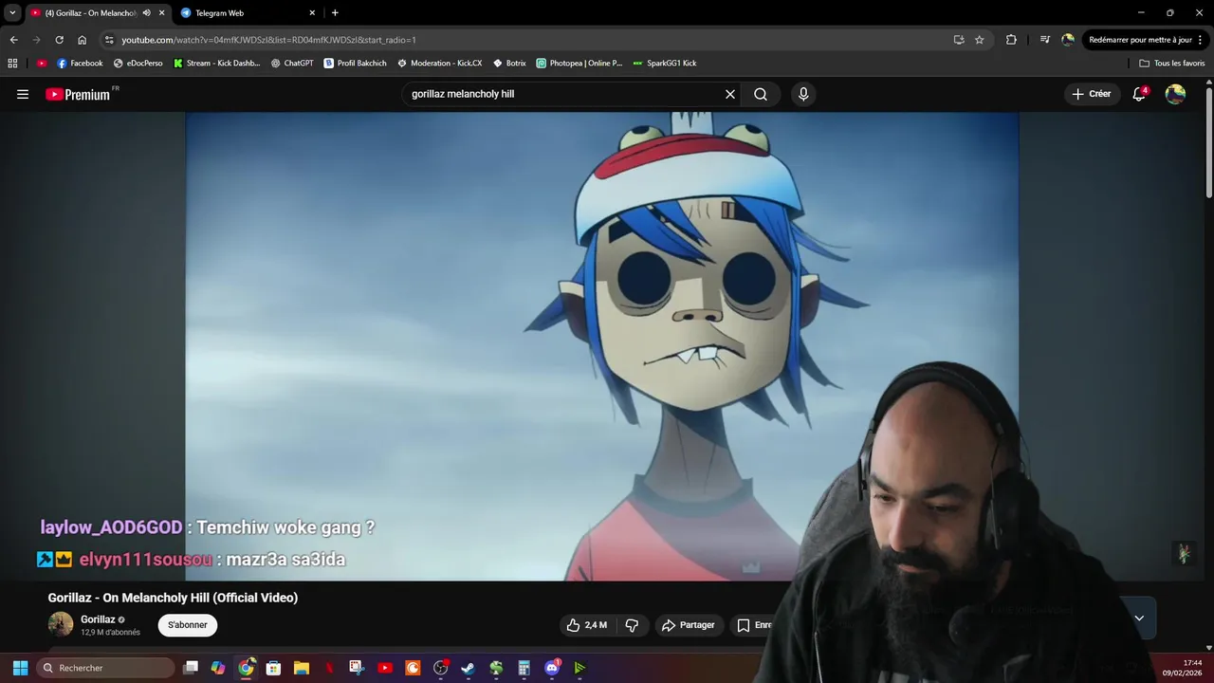Open the Windows Start menu

[x=20, y=668]
